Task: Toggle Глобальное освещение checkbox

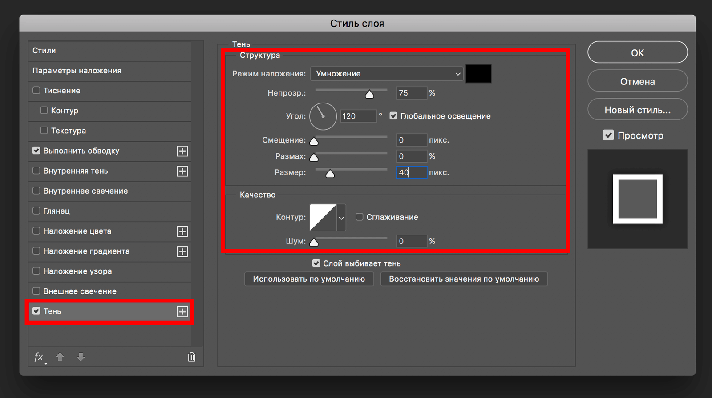Action: (393, 116)
